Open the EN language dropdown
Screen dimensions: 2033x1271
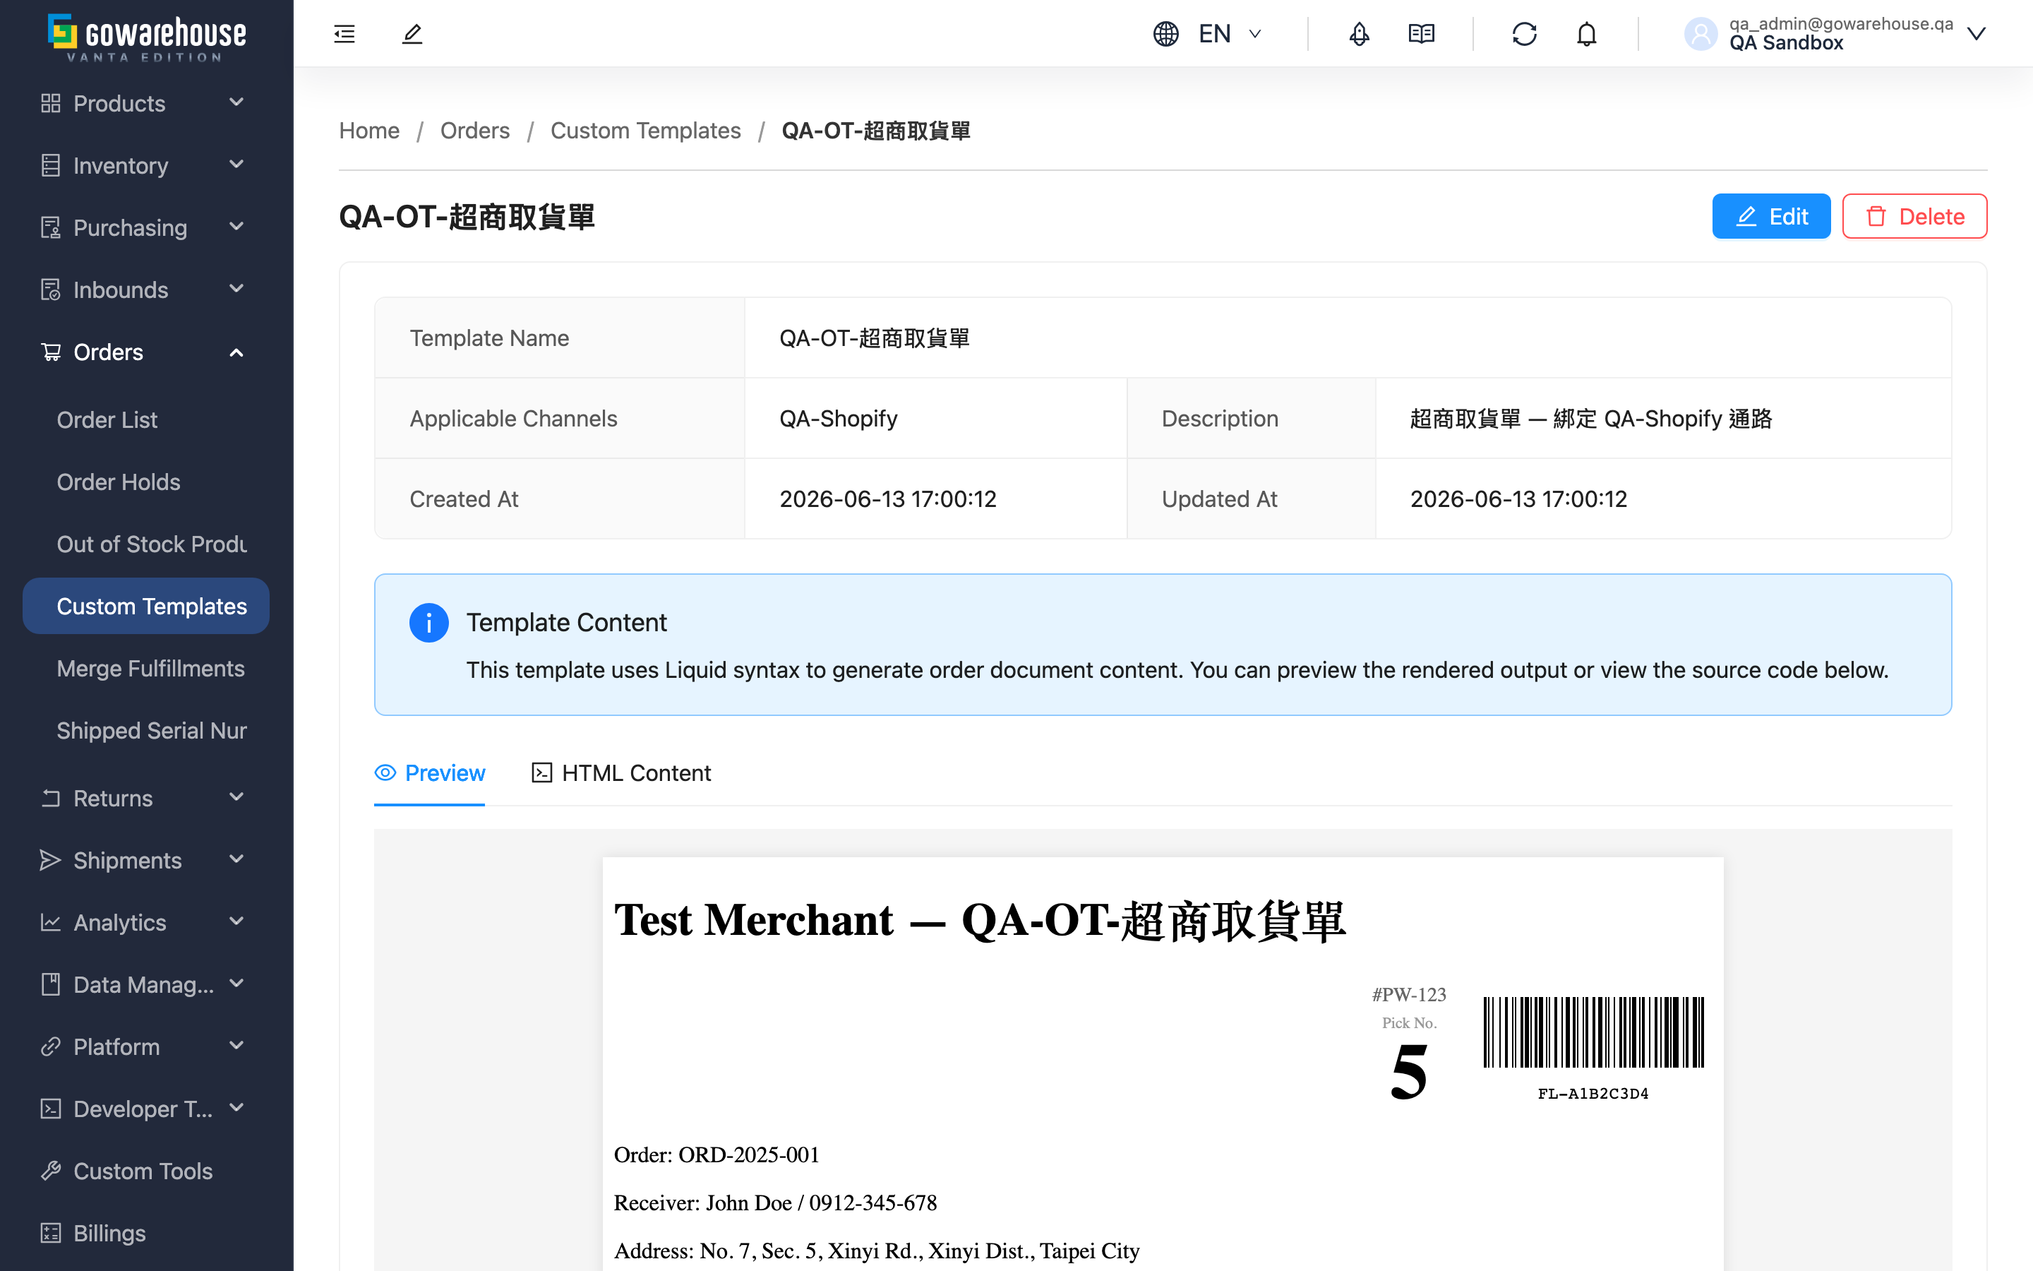[1230, 34]
